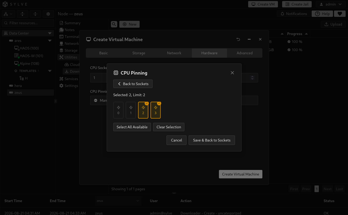
Task: Click the Next page button
Action: (327, 189)
